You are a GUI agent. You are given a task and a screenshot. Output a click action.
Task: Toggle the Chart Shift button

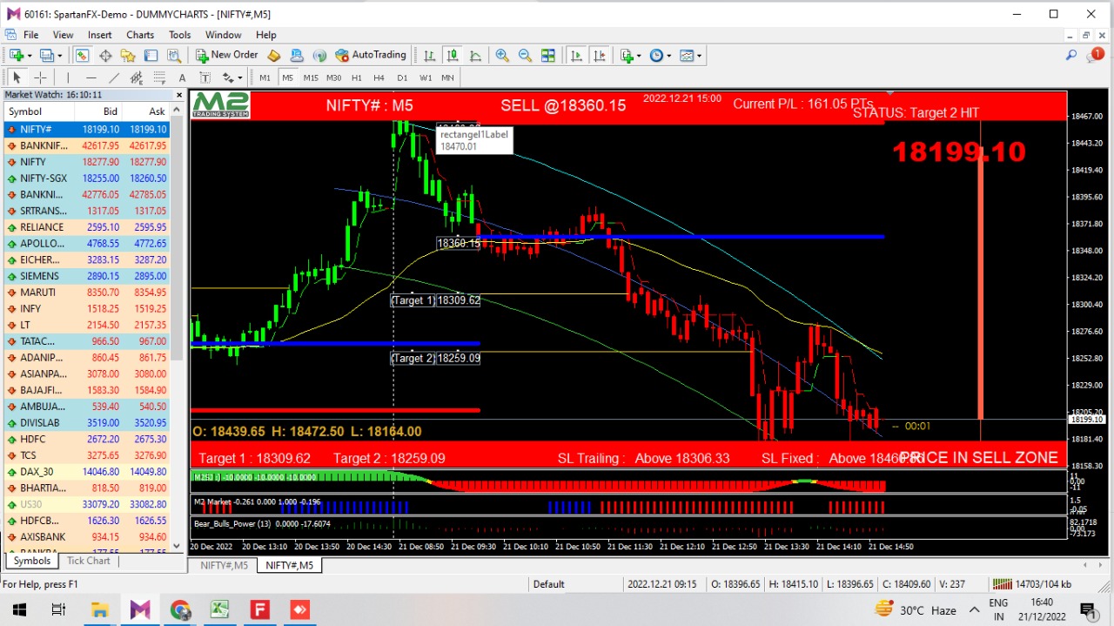click(600, 55)
